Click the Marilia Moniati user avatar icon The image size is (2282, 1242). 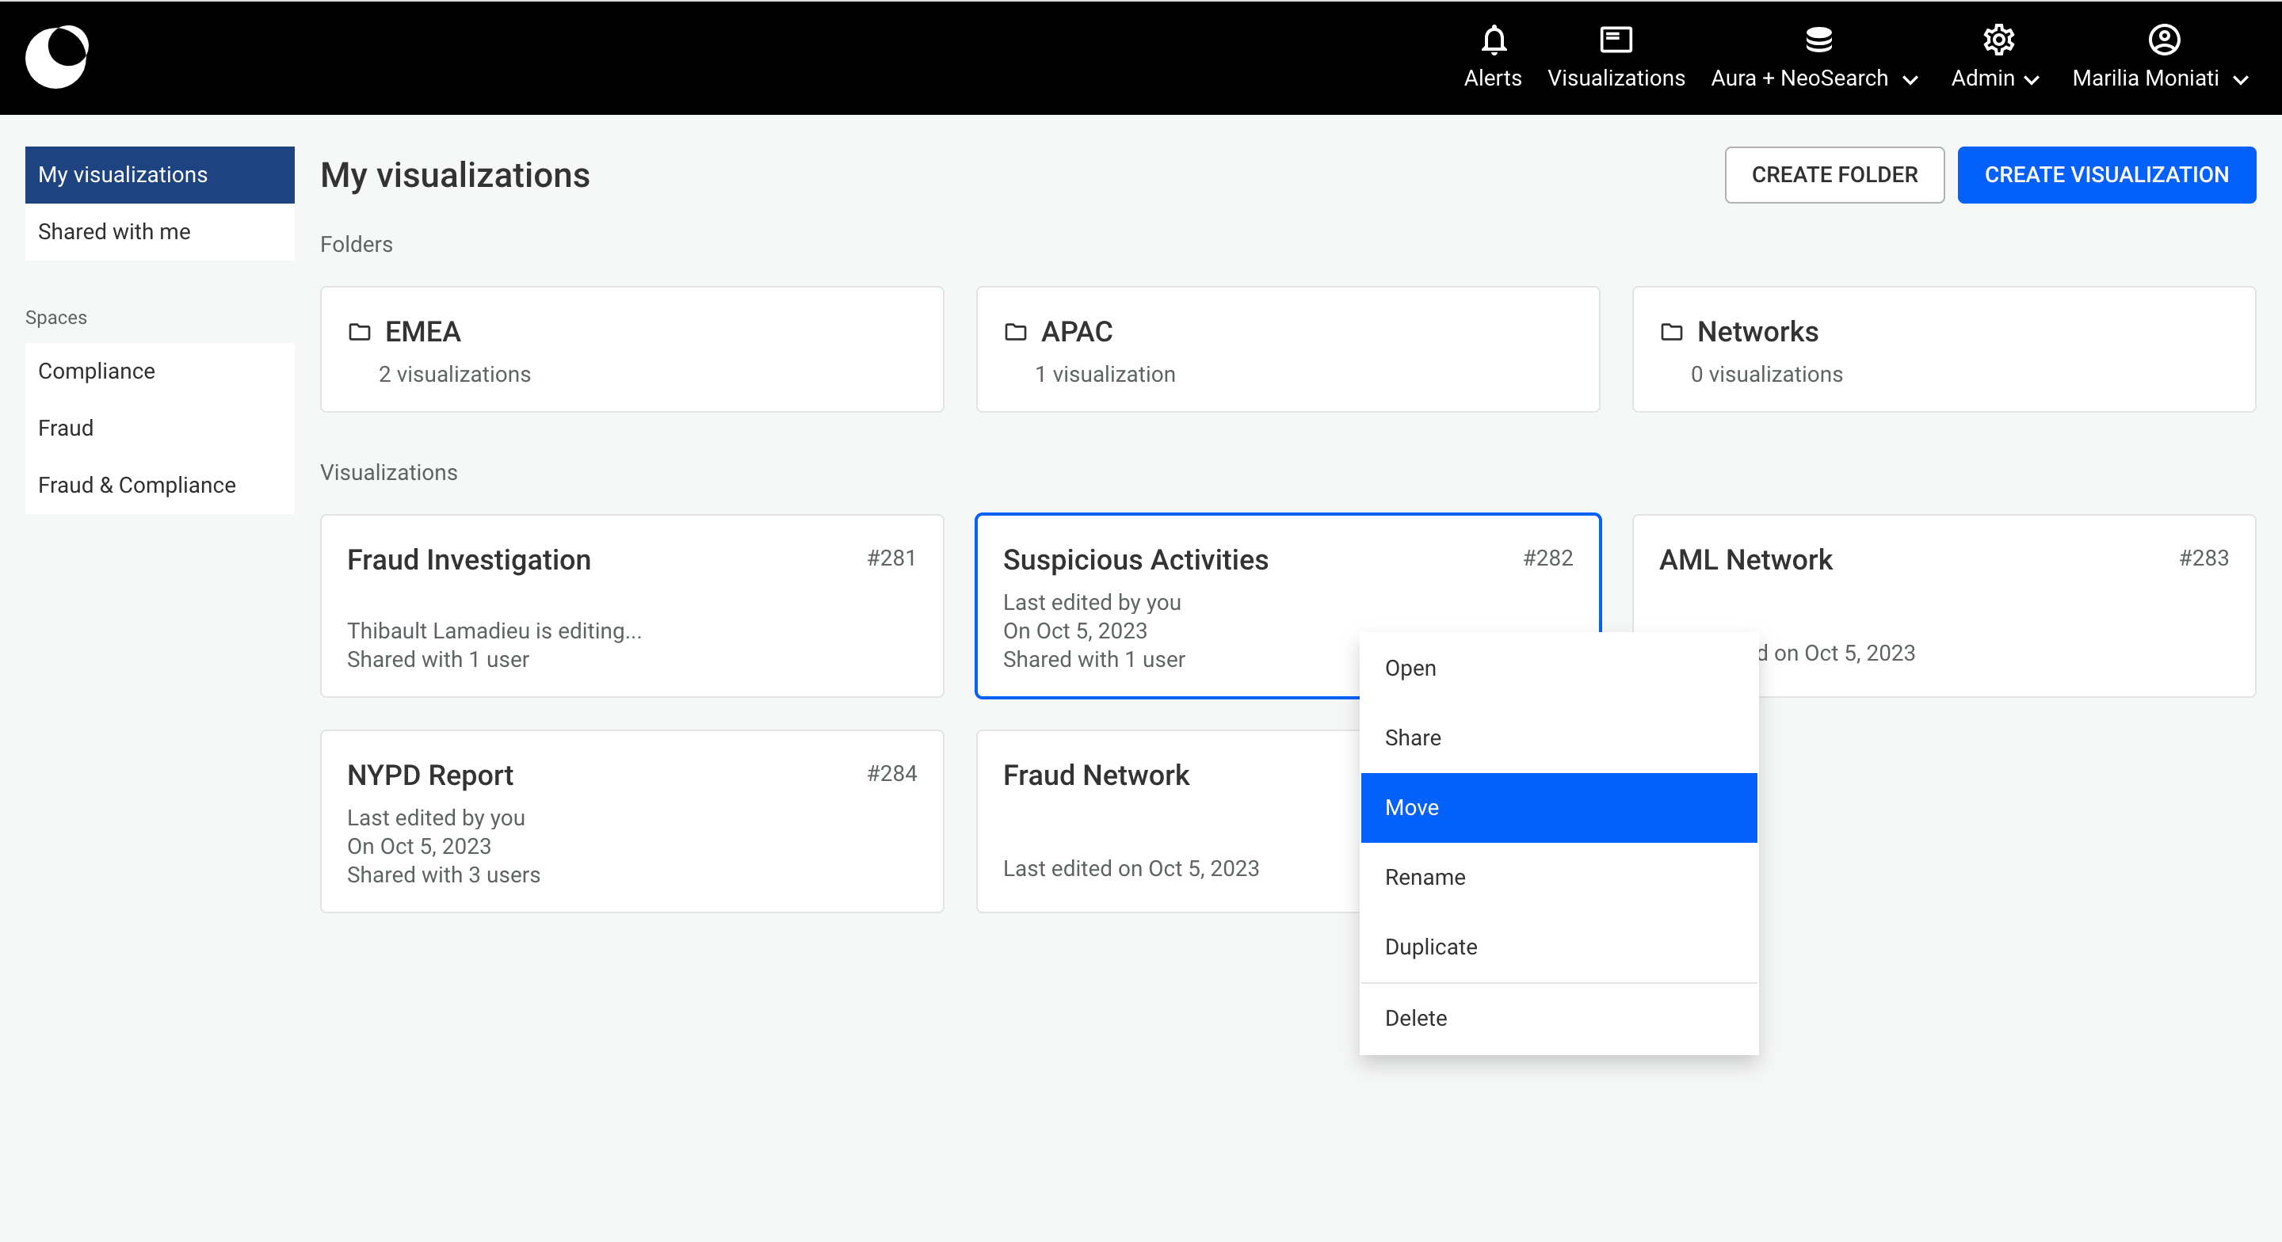click(x=2163, y=40)
